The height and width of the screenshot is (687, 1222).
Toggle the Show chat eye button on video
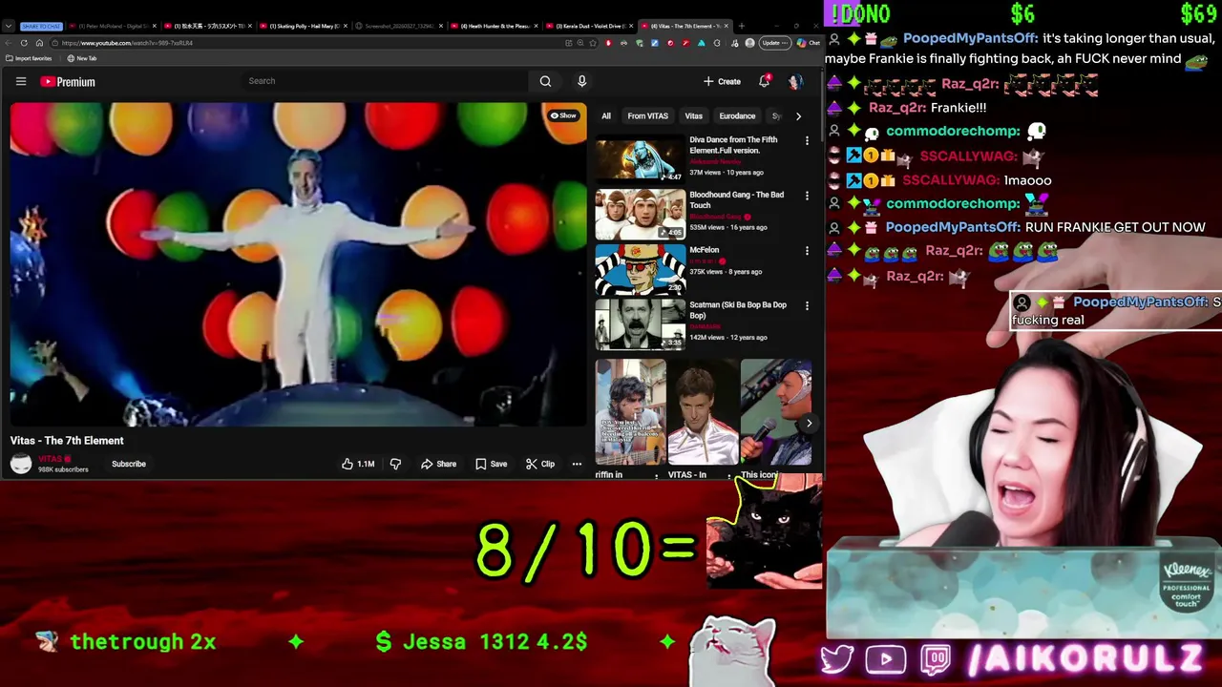pyautogui.click(x=563, y=115)
